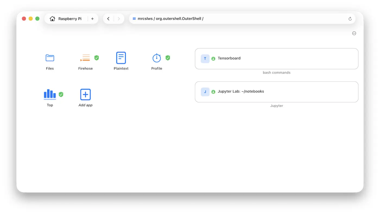Click the green shield next to Profile
380x214 pixels.
[168, 58]
